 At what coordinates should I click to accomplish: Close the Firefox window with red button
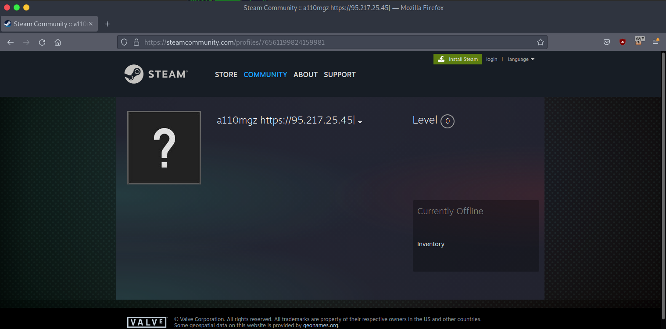point(7,7)
